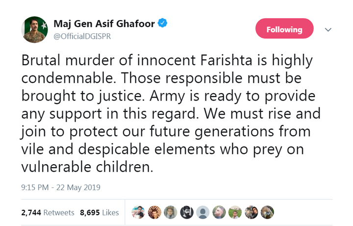The height and width of the screenshot is (226, 353).
Task: Click the liker avatar showing a child in a cap
Action: 171,212
